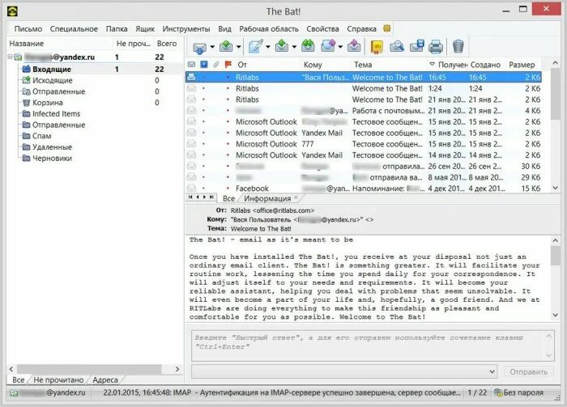
Task: Open the Ящик menu
Action: click(145, 29)
